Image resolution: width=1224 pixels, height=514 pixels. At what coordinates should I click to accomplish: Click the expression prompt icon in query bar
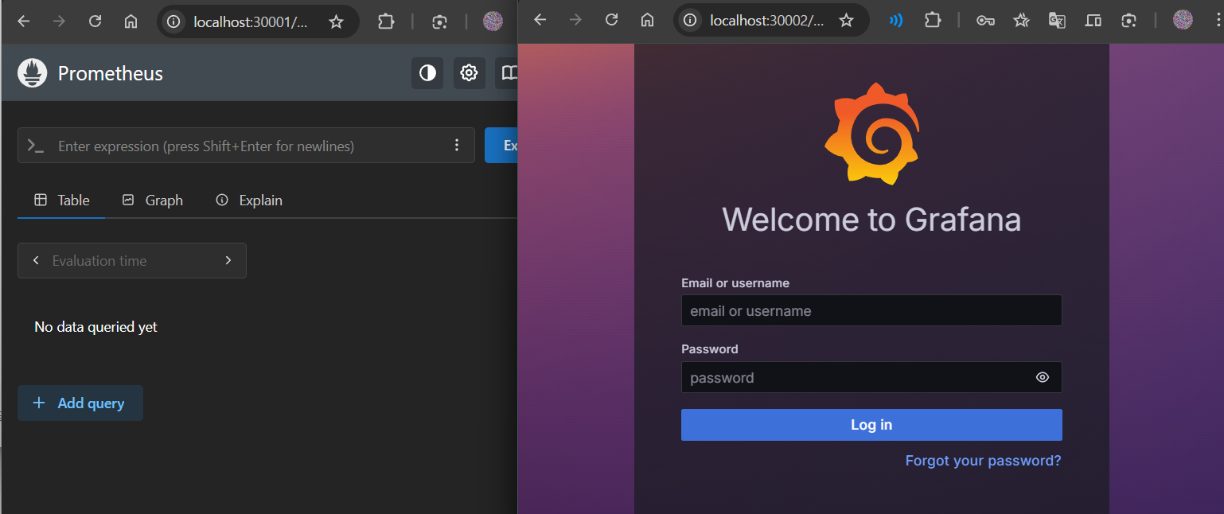[36, 146]
